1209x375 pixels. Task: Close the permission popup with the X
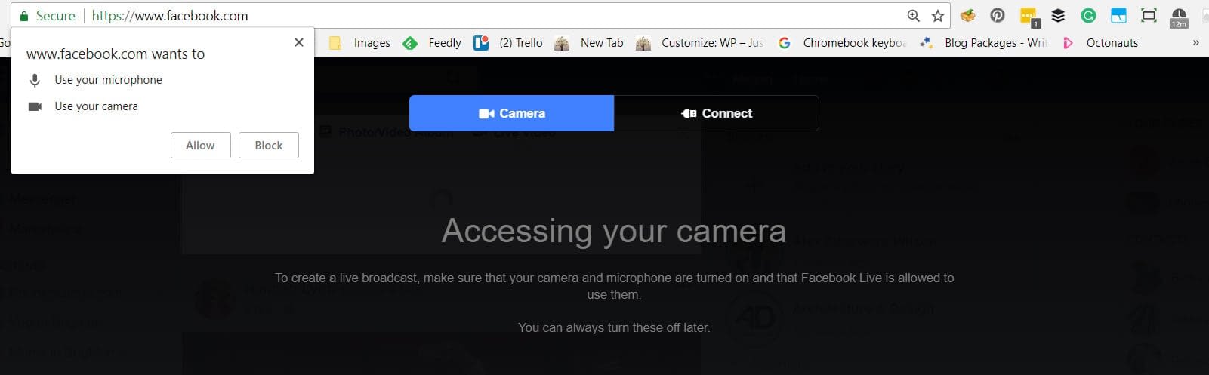299,42
